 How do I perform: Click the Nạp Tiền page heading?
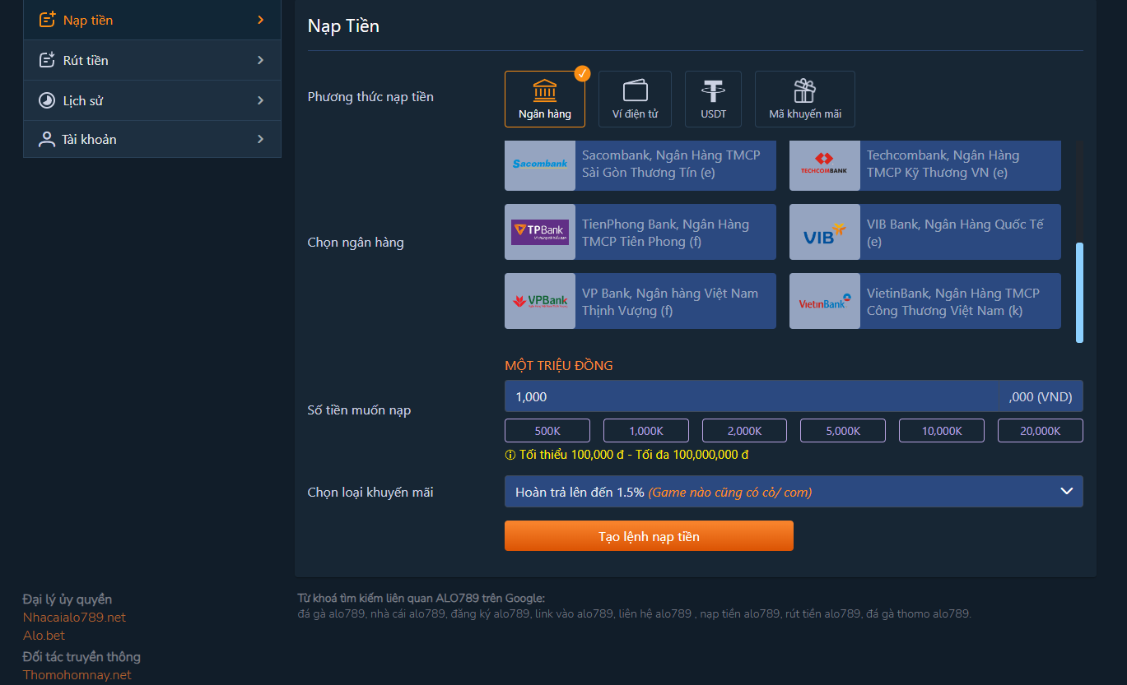point(343,26)
